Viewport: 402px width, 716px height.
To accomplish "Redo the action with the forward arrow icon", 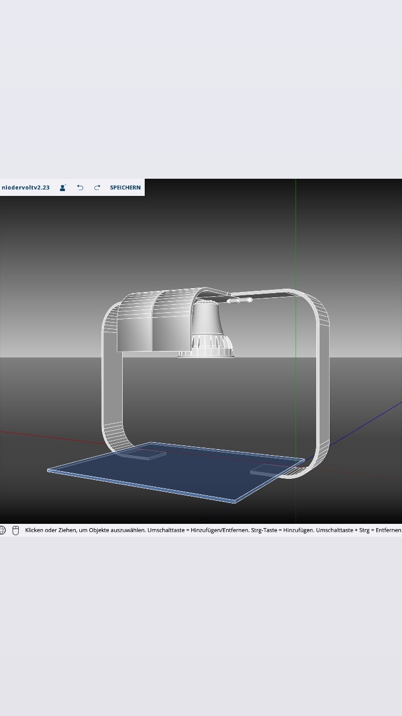I will click(x=97, y=187).
